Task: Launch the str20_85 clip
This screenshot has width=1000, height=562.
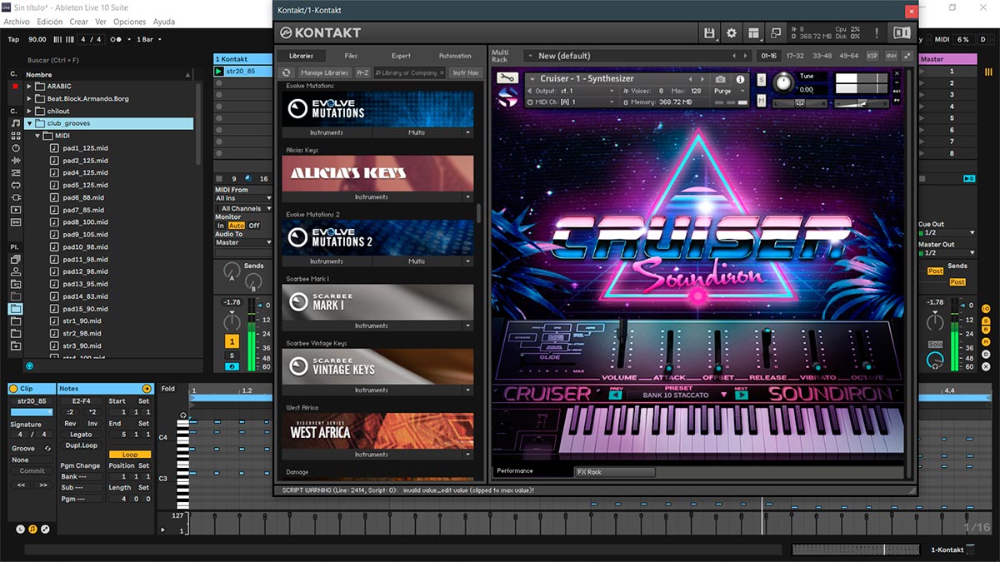Action: click(219, 72)
